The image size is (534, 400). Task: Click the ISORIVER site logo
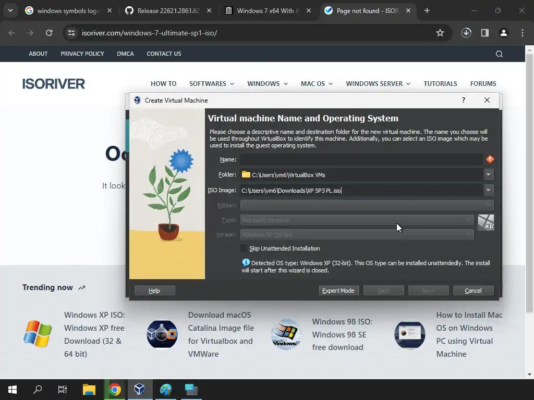(54, 84)
